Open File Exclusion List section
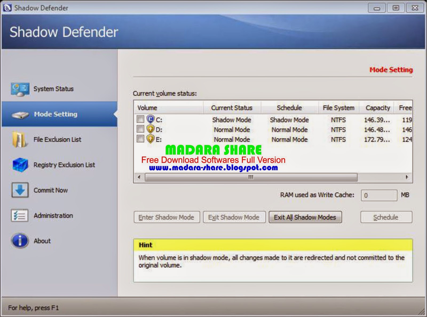Screen dimensions: 427x317 (x=59, y=139)
